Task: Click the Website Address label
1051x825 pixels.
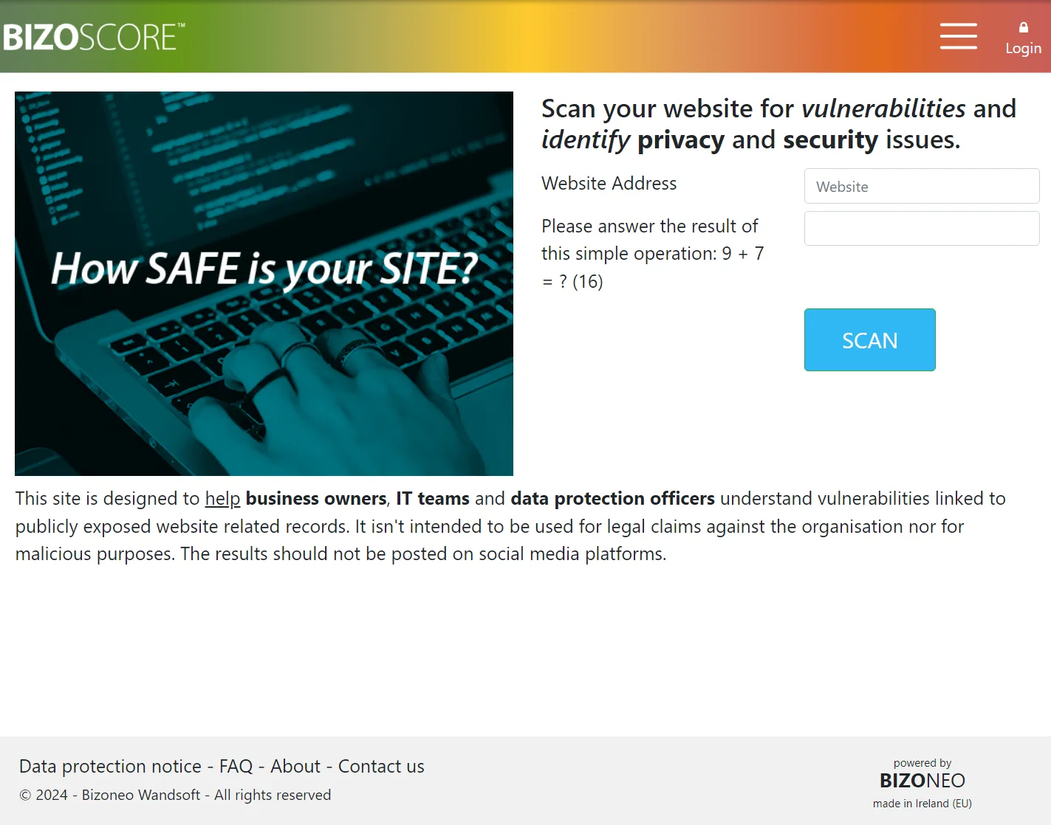Action: [x=609, y=183]
